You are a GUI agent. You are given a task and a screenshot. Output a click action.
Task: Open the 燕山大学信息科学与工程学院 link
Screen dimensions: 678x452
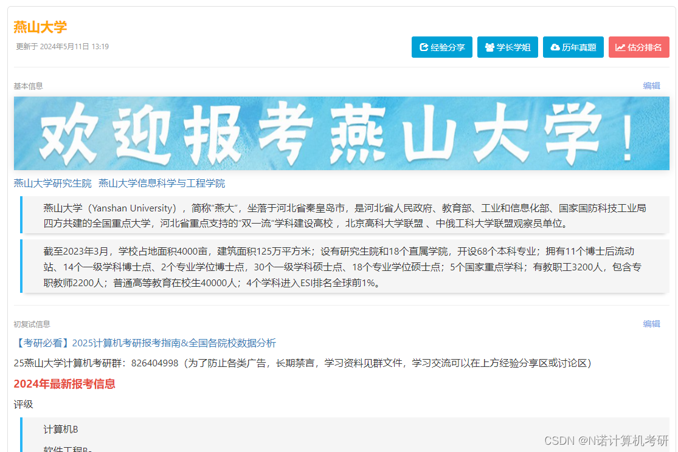point(162,183)
